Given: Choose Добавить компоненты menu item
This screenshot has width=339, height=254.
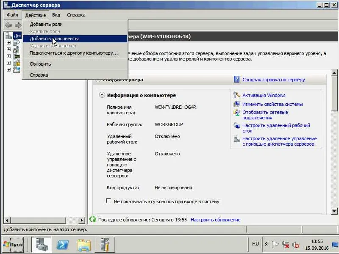Looking at the screenshot, I should [x=75, y=39].
